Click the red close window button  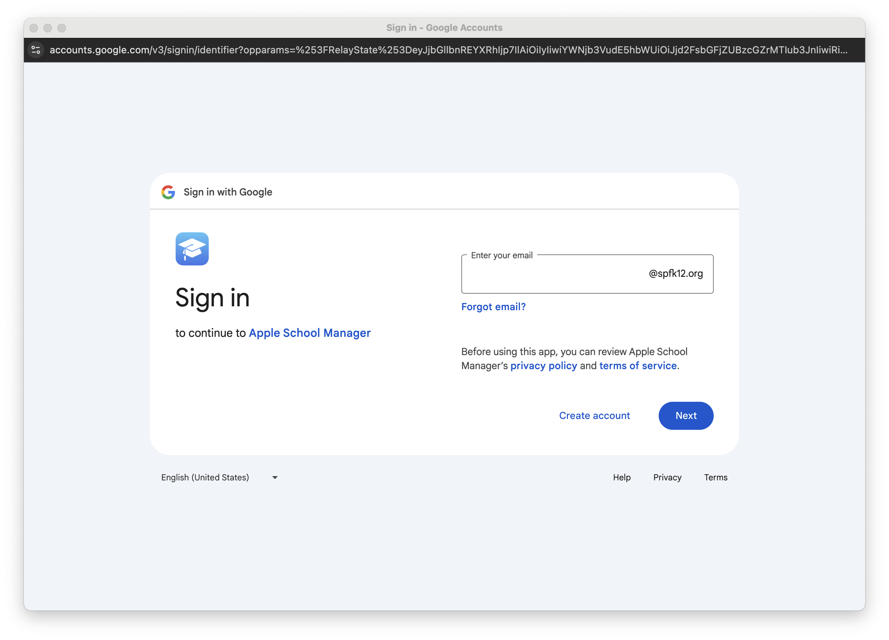(x=34, y=28)
